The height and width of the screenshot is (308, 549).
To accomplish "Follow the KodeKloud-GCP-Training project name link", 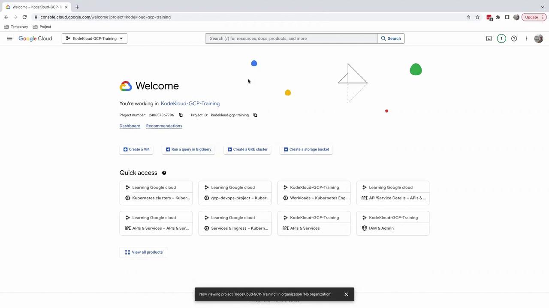I will point(190,104).
